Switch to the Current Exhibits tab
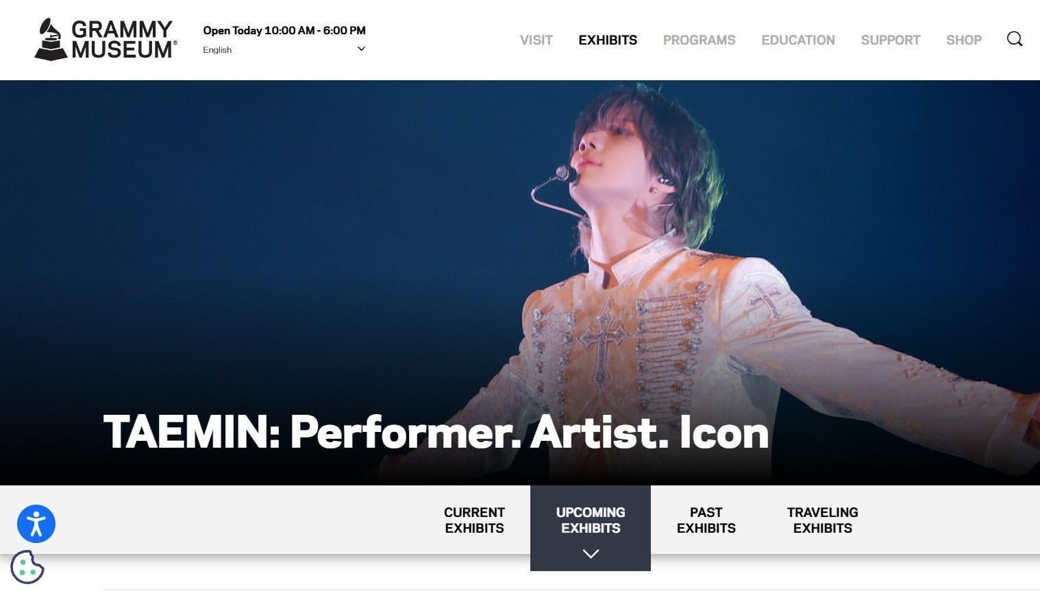This screenshot has height=591, width=1040. click(474, 520)
